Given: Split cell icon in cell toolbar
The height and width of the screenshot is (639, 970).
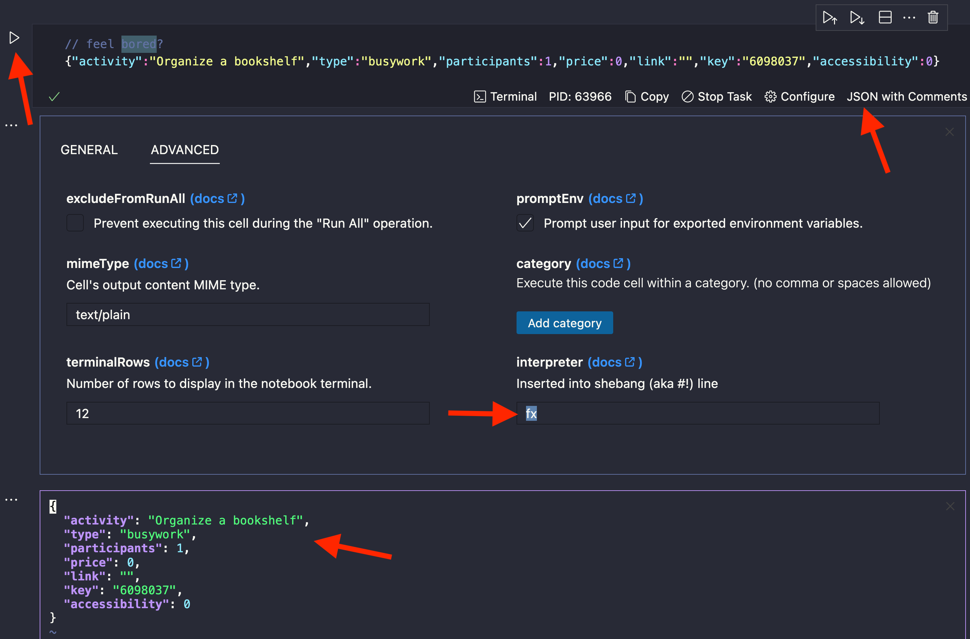Looking at the screenshot, I should tap(885, 18).
